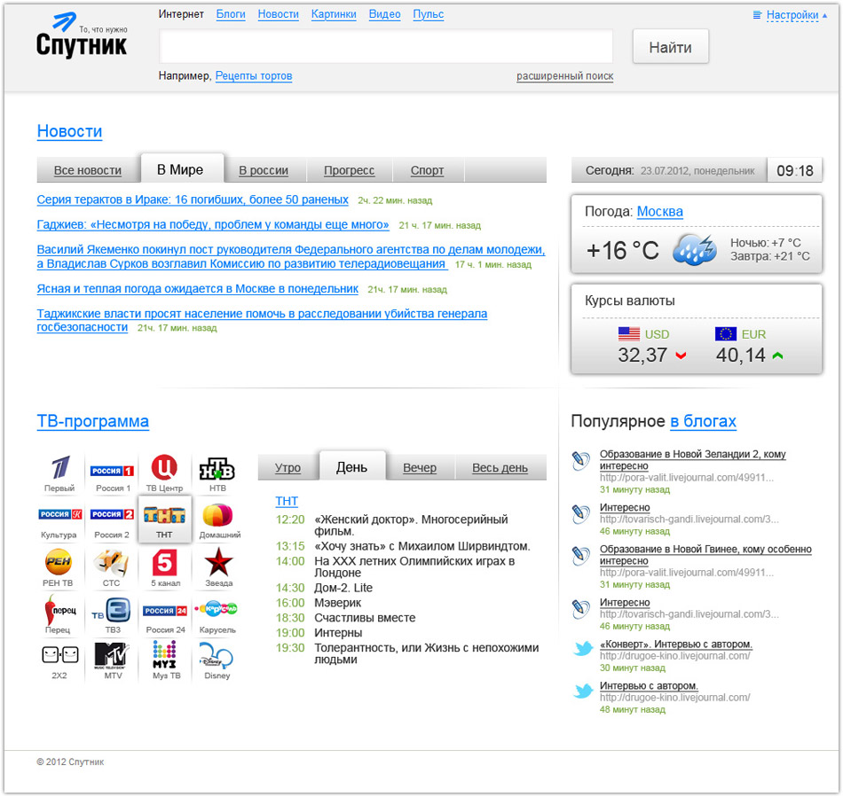
Task: Open the Прогресс news tab
Action: pos(349,170)
